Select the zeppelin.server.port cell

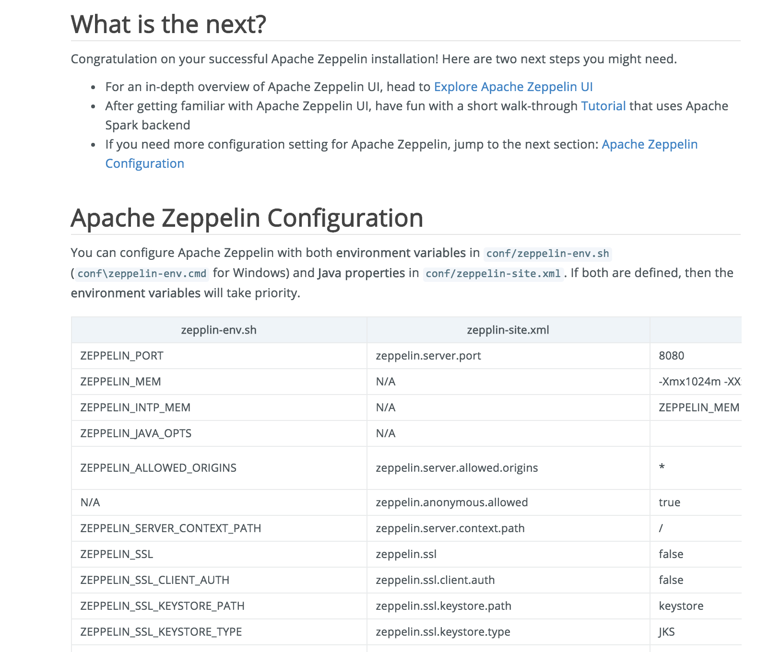click(x=428, y=356)
